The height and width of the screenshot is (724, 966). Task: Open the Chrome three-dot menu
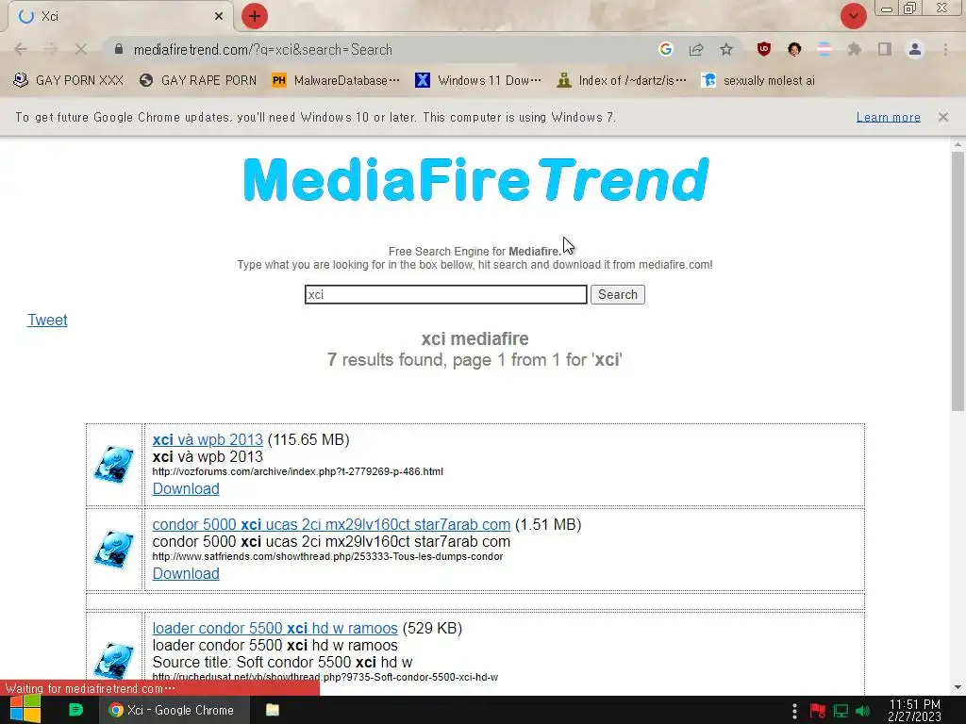pos(945,49)
